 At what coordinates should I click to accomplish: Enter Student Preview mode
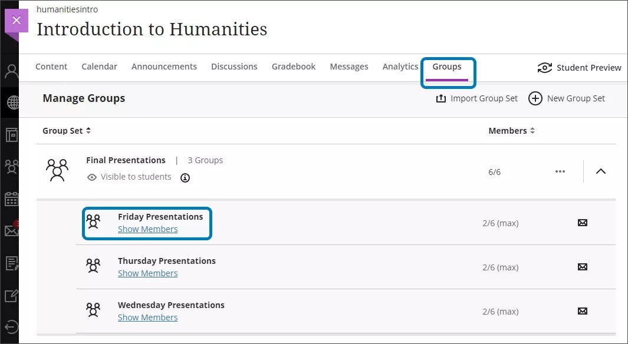click(x=578, y=67)
